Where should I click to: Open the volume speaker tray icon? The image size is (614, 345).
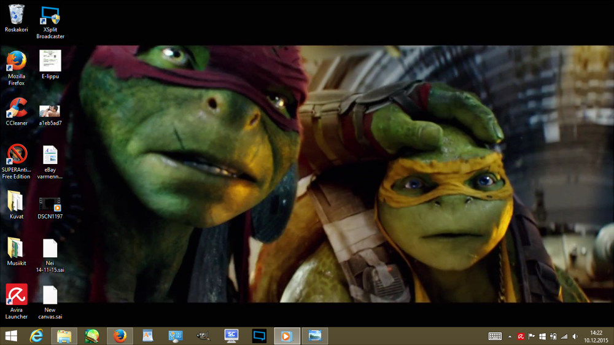pos(575,336)
